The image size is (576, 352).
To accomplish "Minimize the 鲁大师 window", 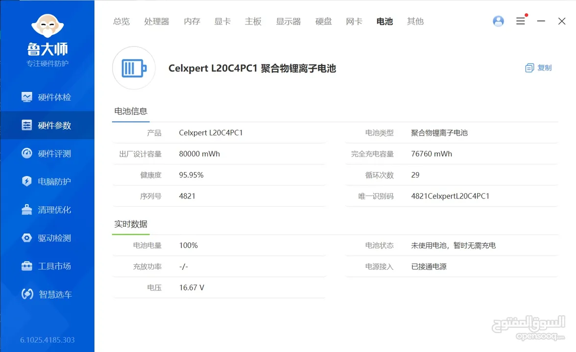I will coord(541,22).
